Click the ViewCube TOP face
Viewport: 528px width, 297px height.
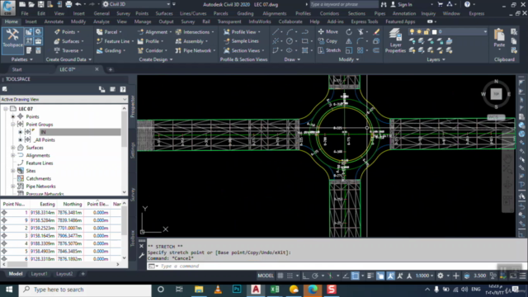(x=496, y=94)
